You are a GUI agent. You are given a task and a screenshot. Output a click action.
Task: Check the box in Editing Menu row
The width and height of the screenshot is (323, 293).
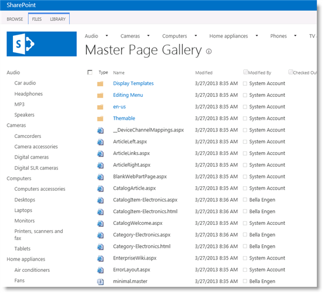245,95
